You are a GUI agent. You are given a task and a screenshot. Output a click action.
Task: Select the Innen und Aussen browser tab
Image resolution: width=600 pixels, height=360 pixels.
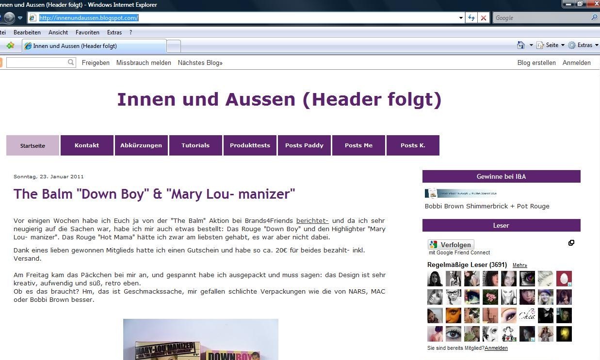click(94, 46)
